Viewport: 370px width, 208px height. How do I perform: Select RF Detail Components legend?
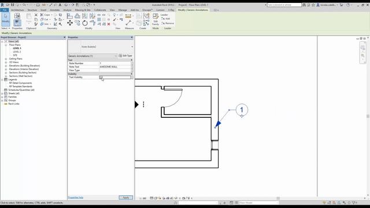tap(20, 83)
